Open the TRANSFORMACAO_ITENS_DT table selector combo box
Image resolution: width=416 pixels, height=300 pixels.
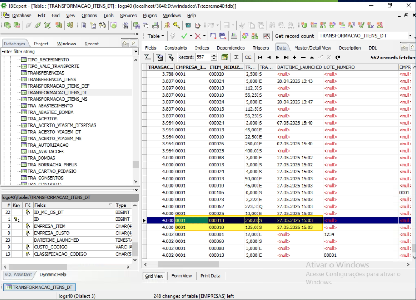pos(366,36)
